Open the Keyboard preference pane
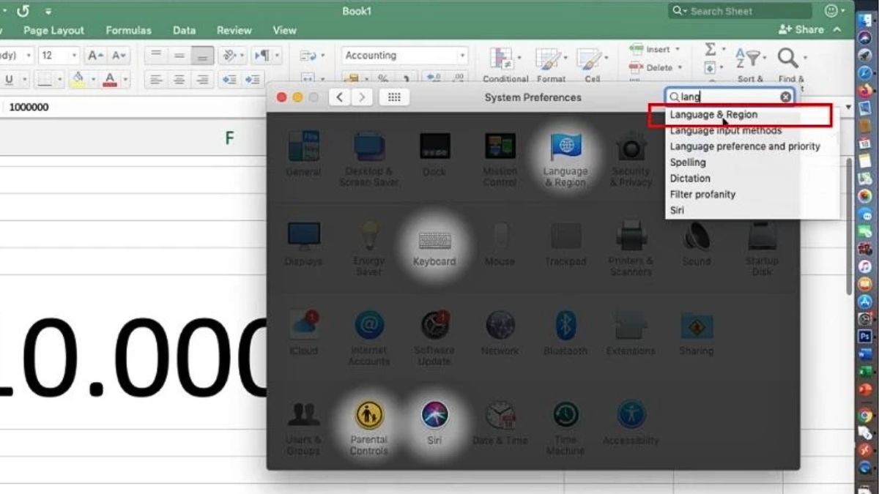The image size is (879, 494). 434,248
